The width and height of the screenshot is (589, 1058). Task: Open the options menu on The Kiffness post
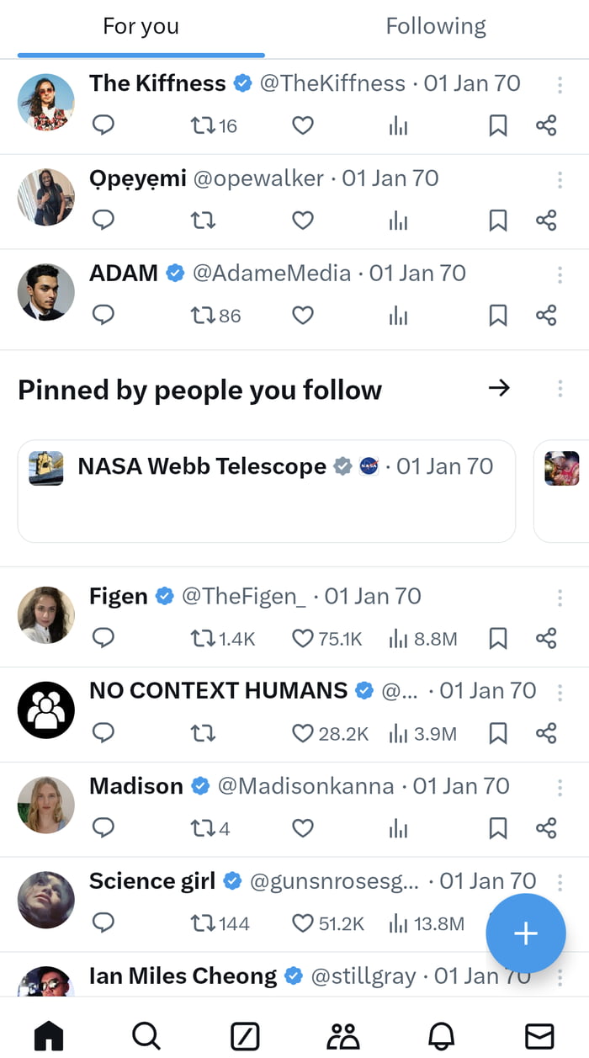tap(560, 84)
